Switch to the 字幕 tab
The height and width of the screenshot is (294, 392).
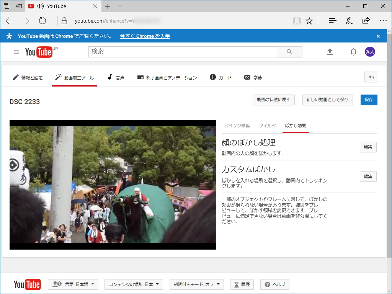pyautogui.click(x=253, y=77)
